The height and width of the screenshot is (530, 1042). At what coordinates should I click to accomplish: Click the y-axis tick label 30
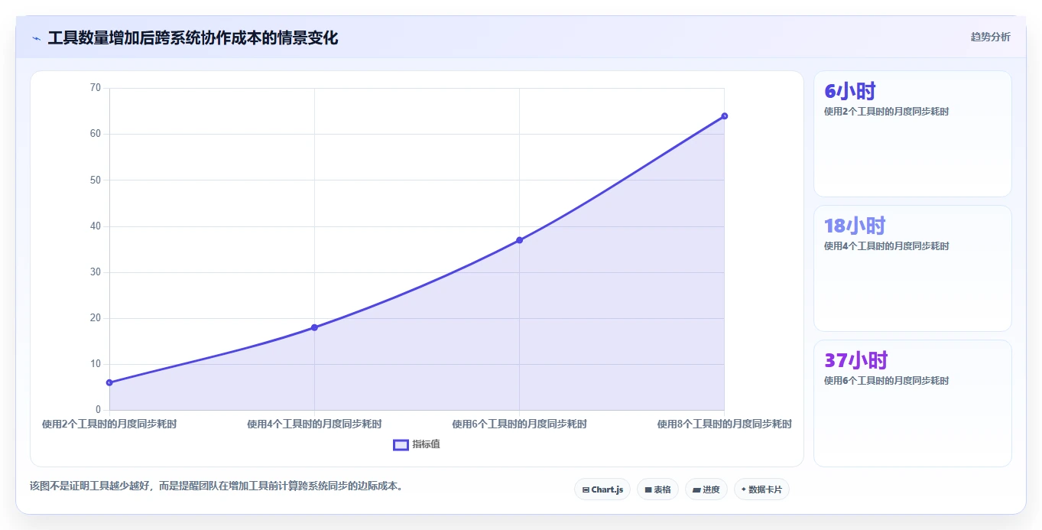click(96, 272)
